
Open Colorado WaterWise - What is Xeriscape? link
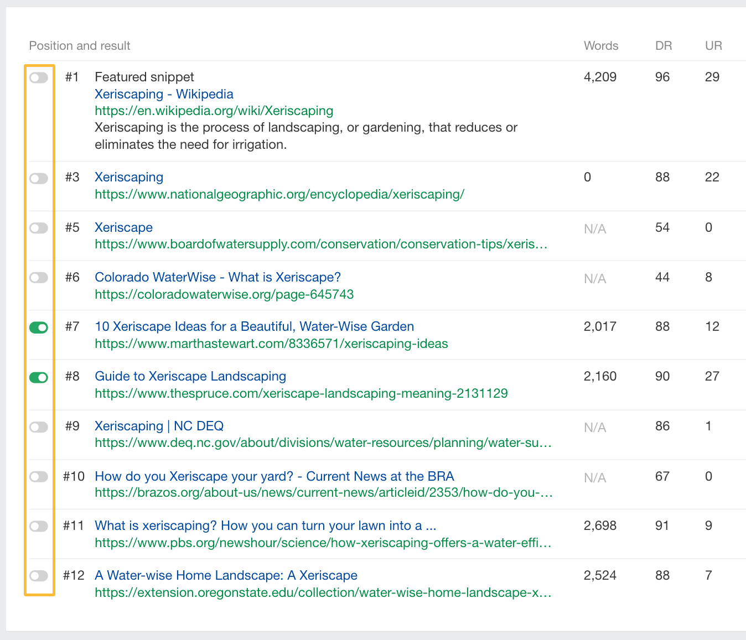[x=217, y=277]
